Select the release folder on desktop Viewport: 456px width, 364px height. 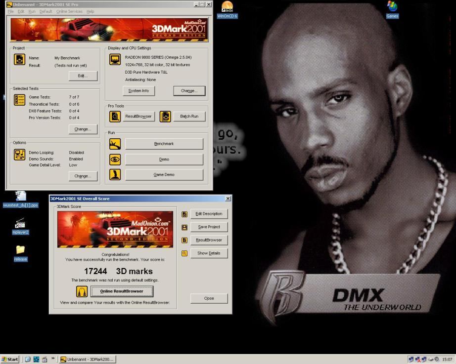pos(20,253)
